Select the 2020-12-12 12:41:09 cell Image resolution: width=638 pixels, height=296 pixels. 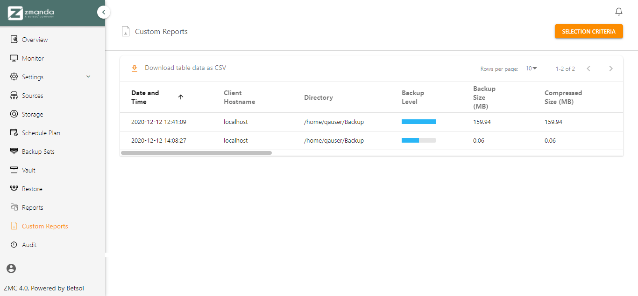(159, 122)
